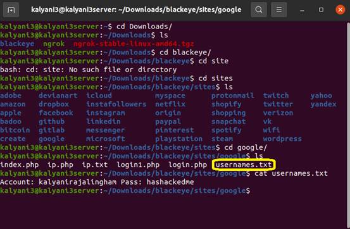
Task: Click the 'login.php' file name
Action: click(187, 164)
